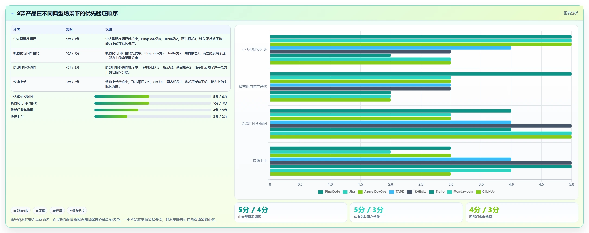Toggle the Jira dataset in the chart legend
589x233 pixels.
349,192
